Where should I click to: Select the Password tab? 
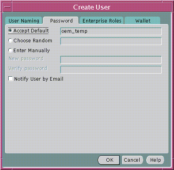pos(61,21)
